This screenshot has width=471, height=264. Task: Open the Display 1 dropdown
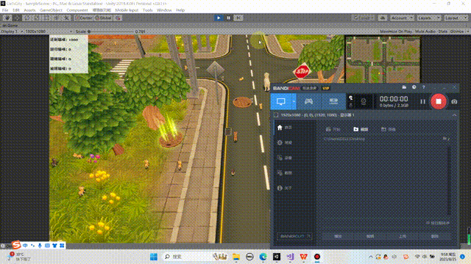click(13, 32)
